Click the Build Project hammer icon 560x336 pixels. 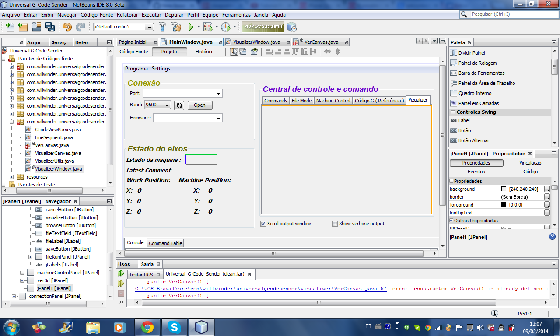pyautogui.click(x=162, y=27)
